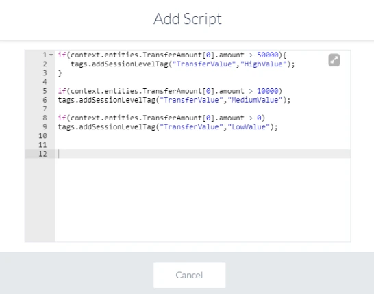Click the Add Script dialog title
374x294 pixels.
click(x=188, y=19)
